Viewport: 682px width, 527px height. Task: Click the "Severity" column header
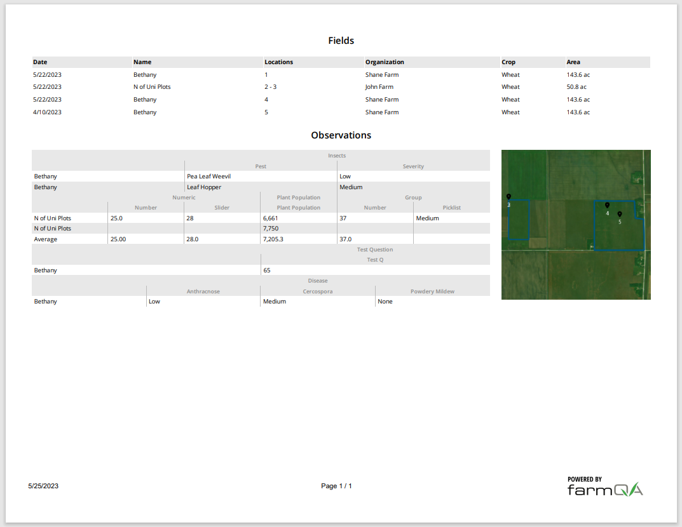pyautogui.click(x=413, y=166)
